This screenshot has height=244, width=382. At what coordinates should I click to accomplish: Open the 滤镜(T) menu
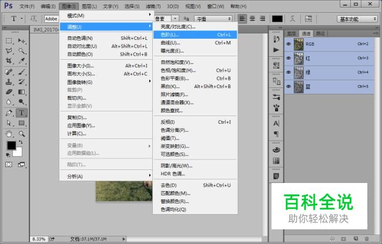(153, 6)
